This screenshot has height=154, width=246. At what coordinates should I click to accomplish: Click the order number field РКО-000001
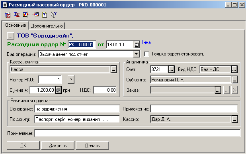pyautogui.click(x=82, y=45)
